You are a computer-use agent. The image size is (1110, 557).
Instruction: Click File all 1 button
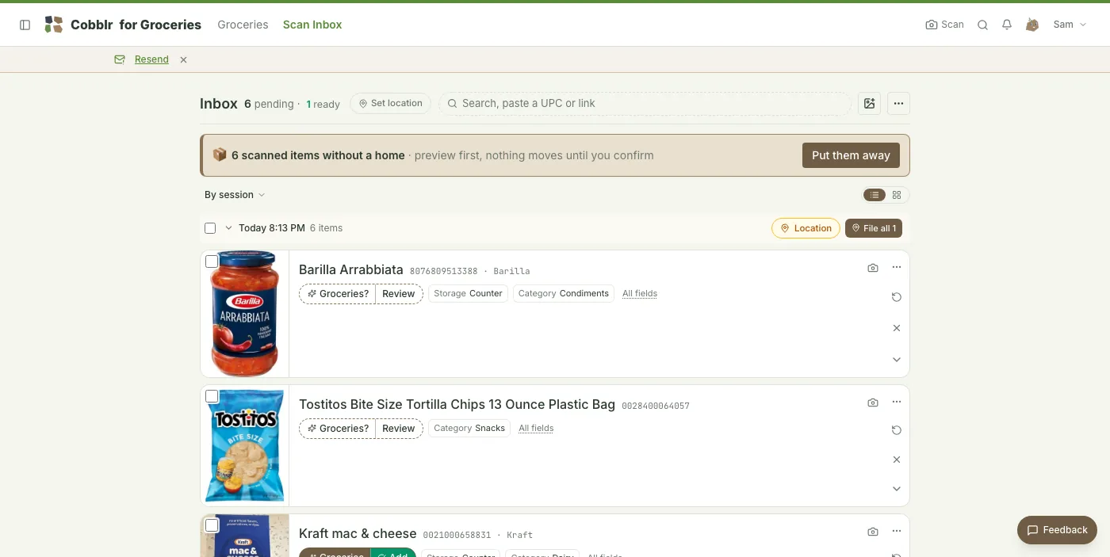point(874,228)
